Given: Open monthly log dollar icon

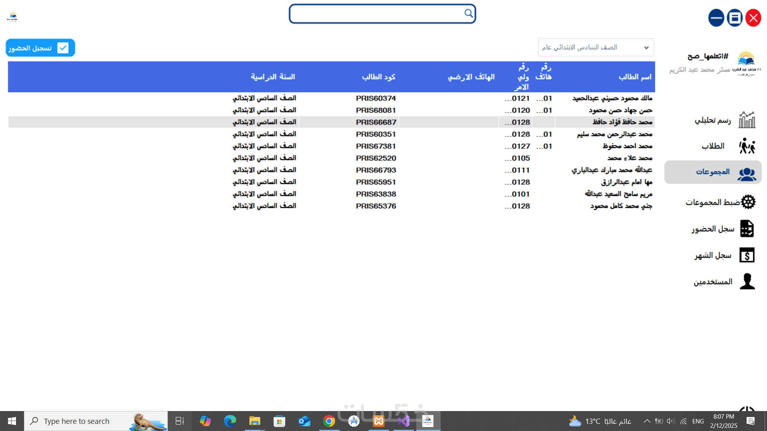Looking at the screenshot, I should point(747,255).
